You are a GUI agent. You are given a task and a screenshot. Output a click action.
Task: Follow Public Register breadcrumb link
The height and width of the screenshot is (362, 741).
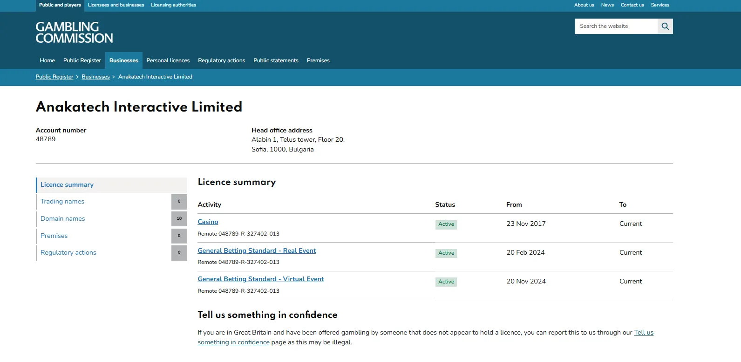coord(54,77)
